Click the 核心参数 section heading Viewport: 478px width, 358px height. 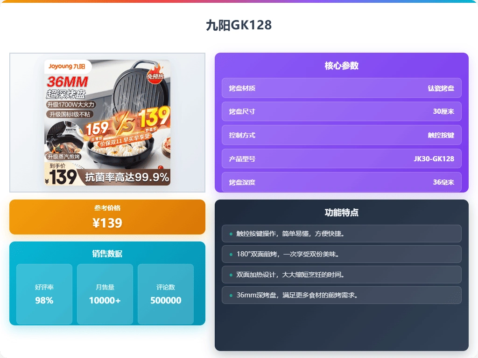click(341, 66)
